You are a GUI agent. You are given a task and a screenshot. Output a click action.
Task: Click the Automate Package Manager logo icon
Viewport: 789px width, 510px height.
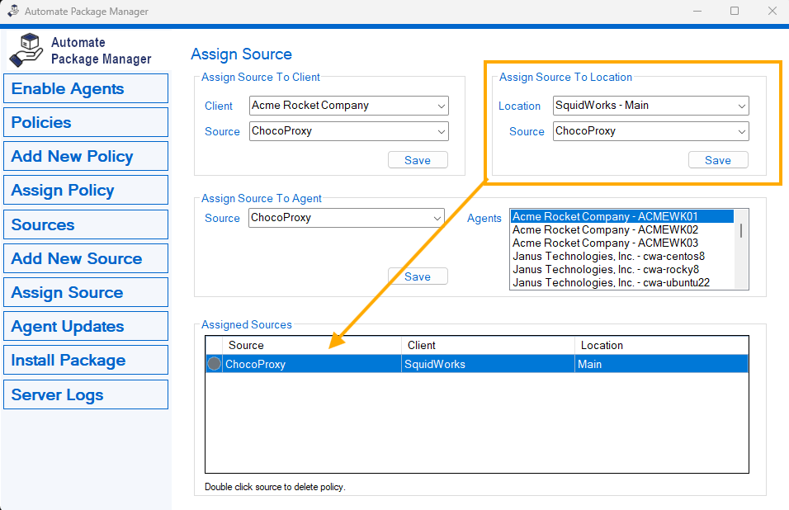click(x=26, y=50)
